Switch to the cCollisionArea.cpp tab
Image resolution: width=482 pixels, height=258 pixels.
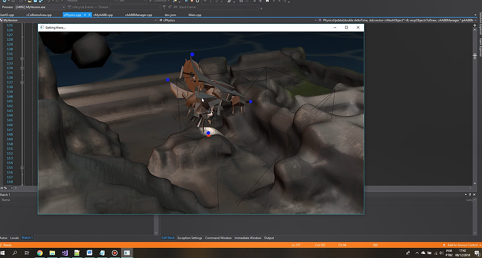39,14
